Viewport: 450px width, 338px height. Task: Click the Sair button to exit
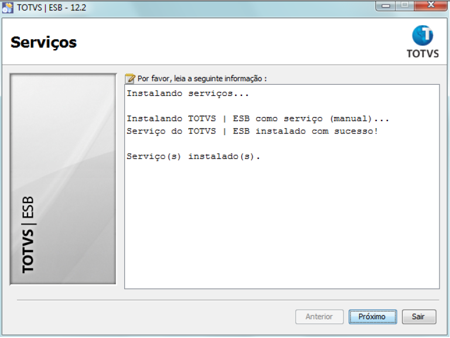(x=419, y=316)
